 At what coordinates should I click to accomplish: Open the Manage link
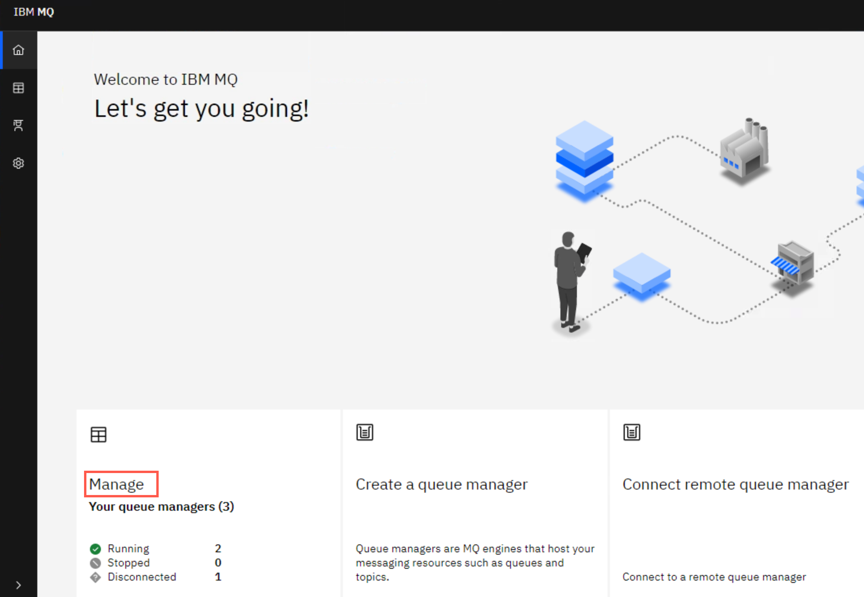[117, 484]
